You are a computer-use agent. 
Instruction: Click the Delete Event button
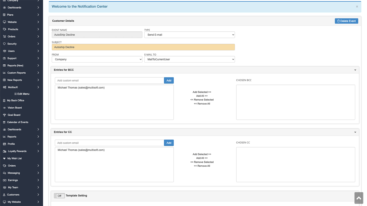click(346, 21)
